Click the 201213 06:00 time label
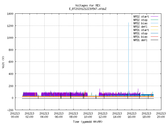The image size is (166, 124). tap(59, 115)
